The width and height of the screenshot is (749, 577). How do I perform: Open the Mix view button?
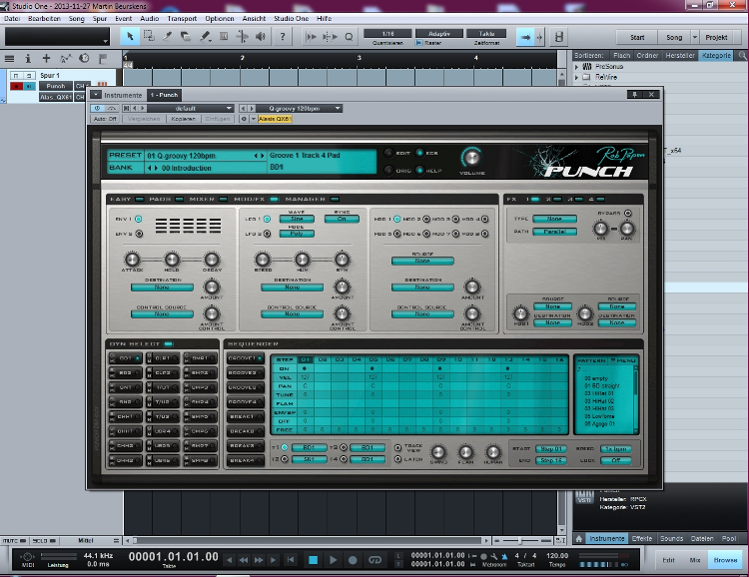tap(694, 560)
